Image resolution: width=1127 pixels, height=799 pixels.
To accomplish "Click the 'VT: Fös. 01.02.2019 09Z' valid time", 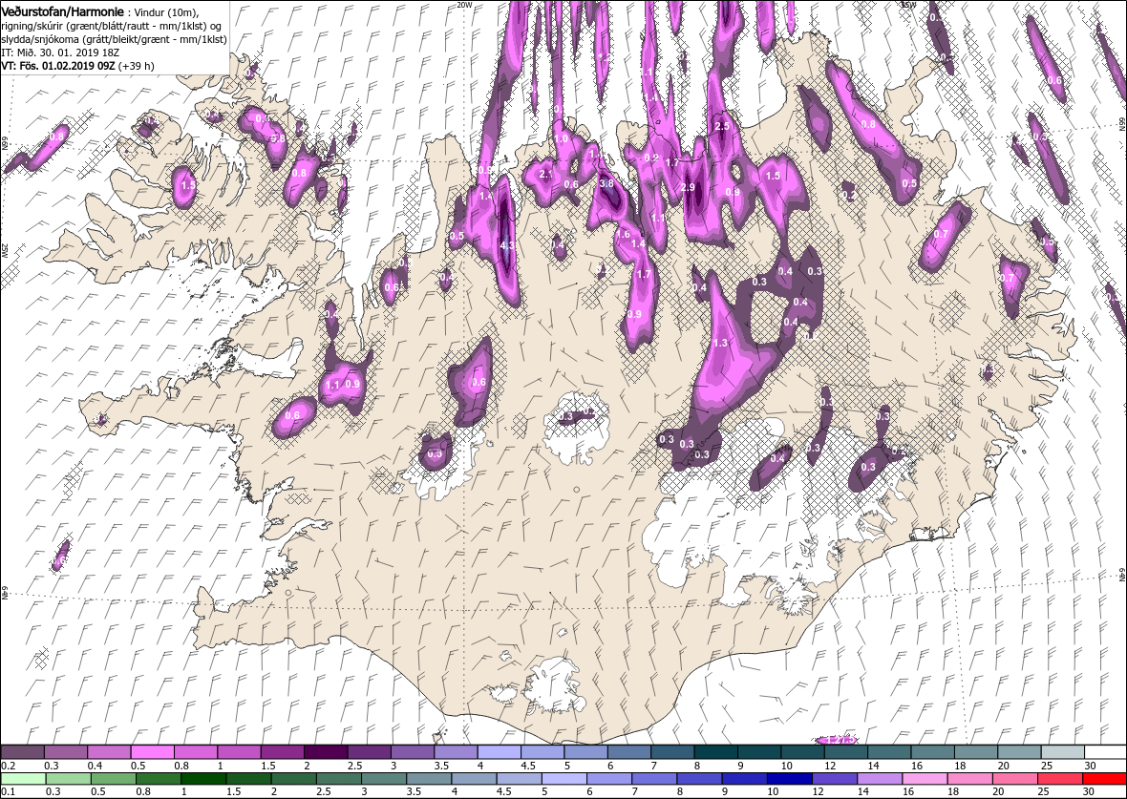I will (x=57, y=65).
